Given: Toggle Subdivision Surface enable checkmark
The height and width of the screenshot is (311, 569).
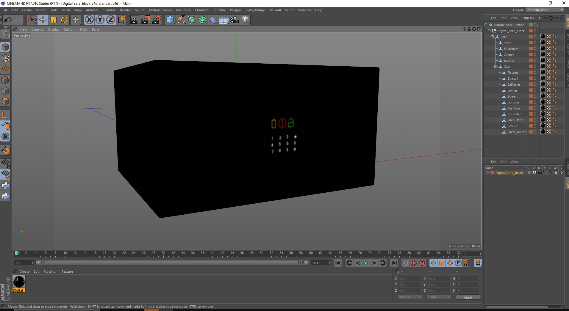Looking at the screenshot, I should click(538, 25).
